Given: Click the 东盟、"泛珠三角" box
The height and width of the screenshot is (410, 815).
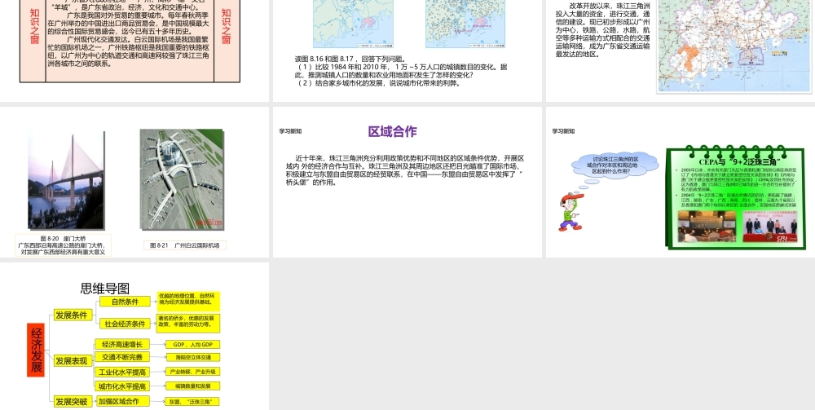Looking at the screenshot, I should (193, 402).
